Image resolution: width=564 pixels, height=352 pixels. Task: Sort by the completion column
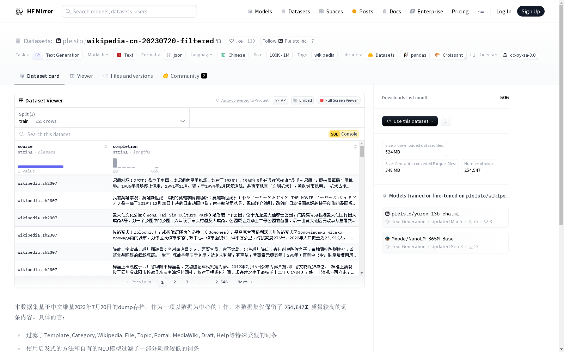click(355, 146)
